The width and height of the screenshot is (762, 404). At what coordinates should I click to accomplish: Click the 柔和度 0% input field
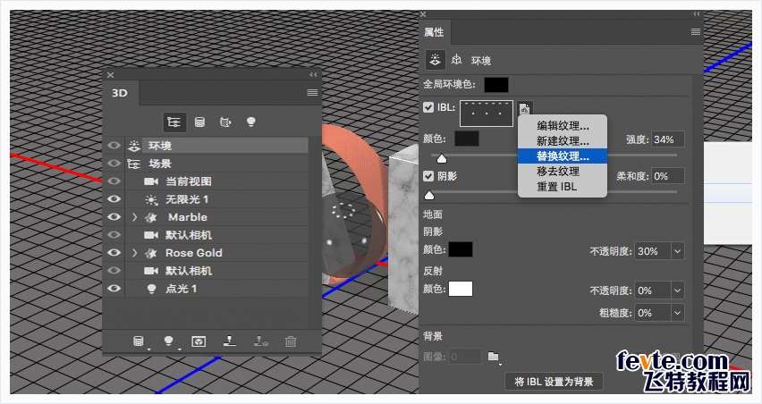tap(668, 176)
